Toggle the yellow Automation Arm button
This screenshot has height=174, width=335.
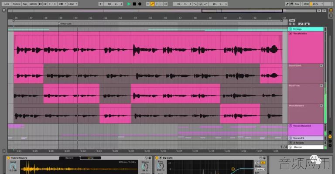[152, 4]
